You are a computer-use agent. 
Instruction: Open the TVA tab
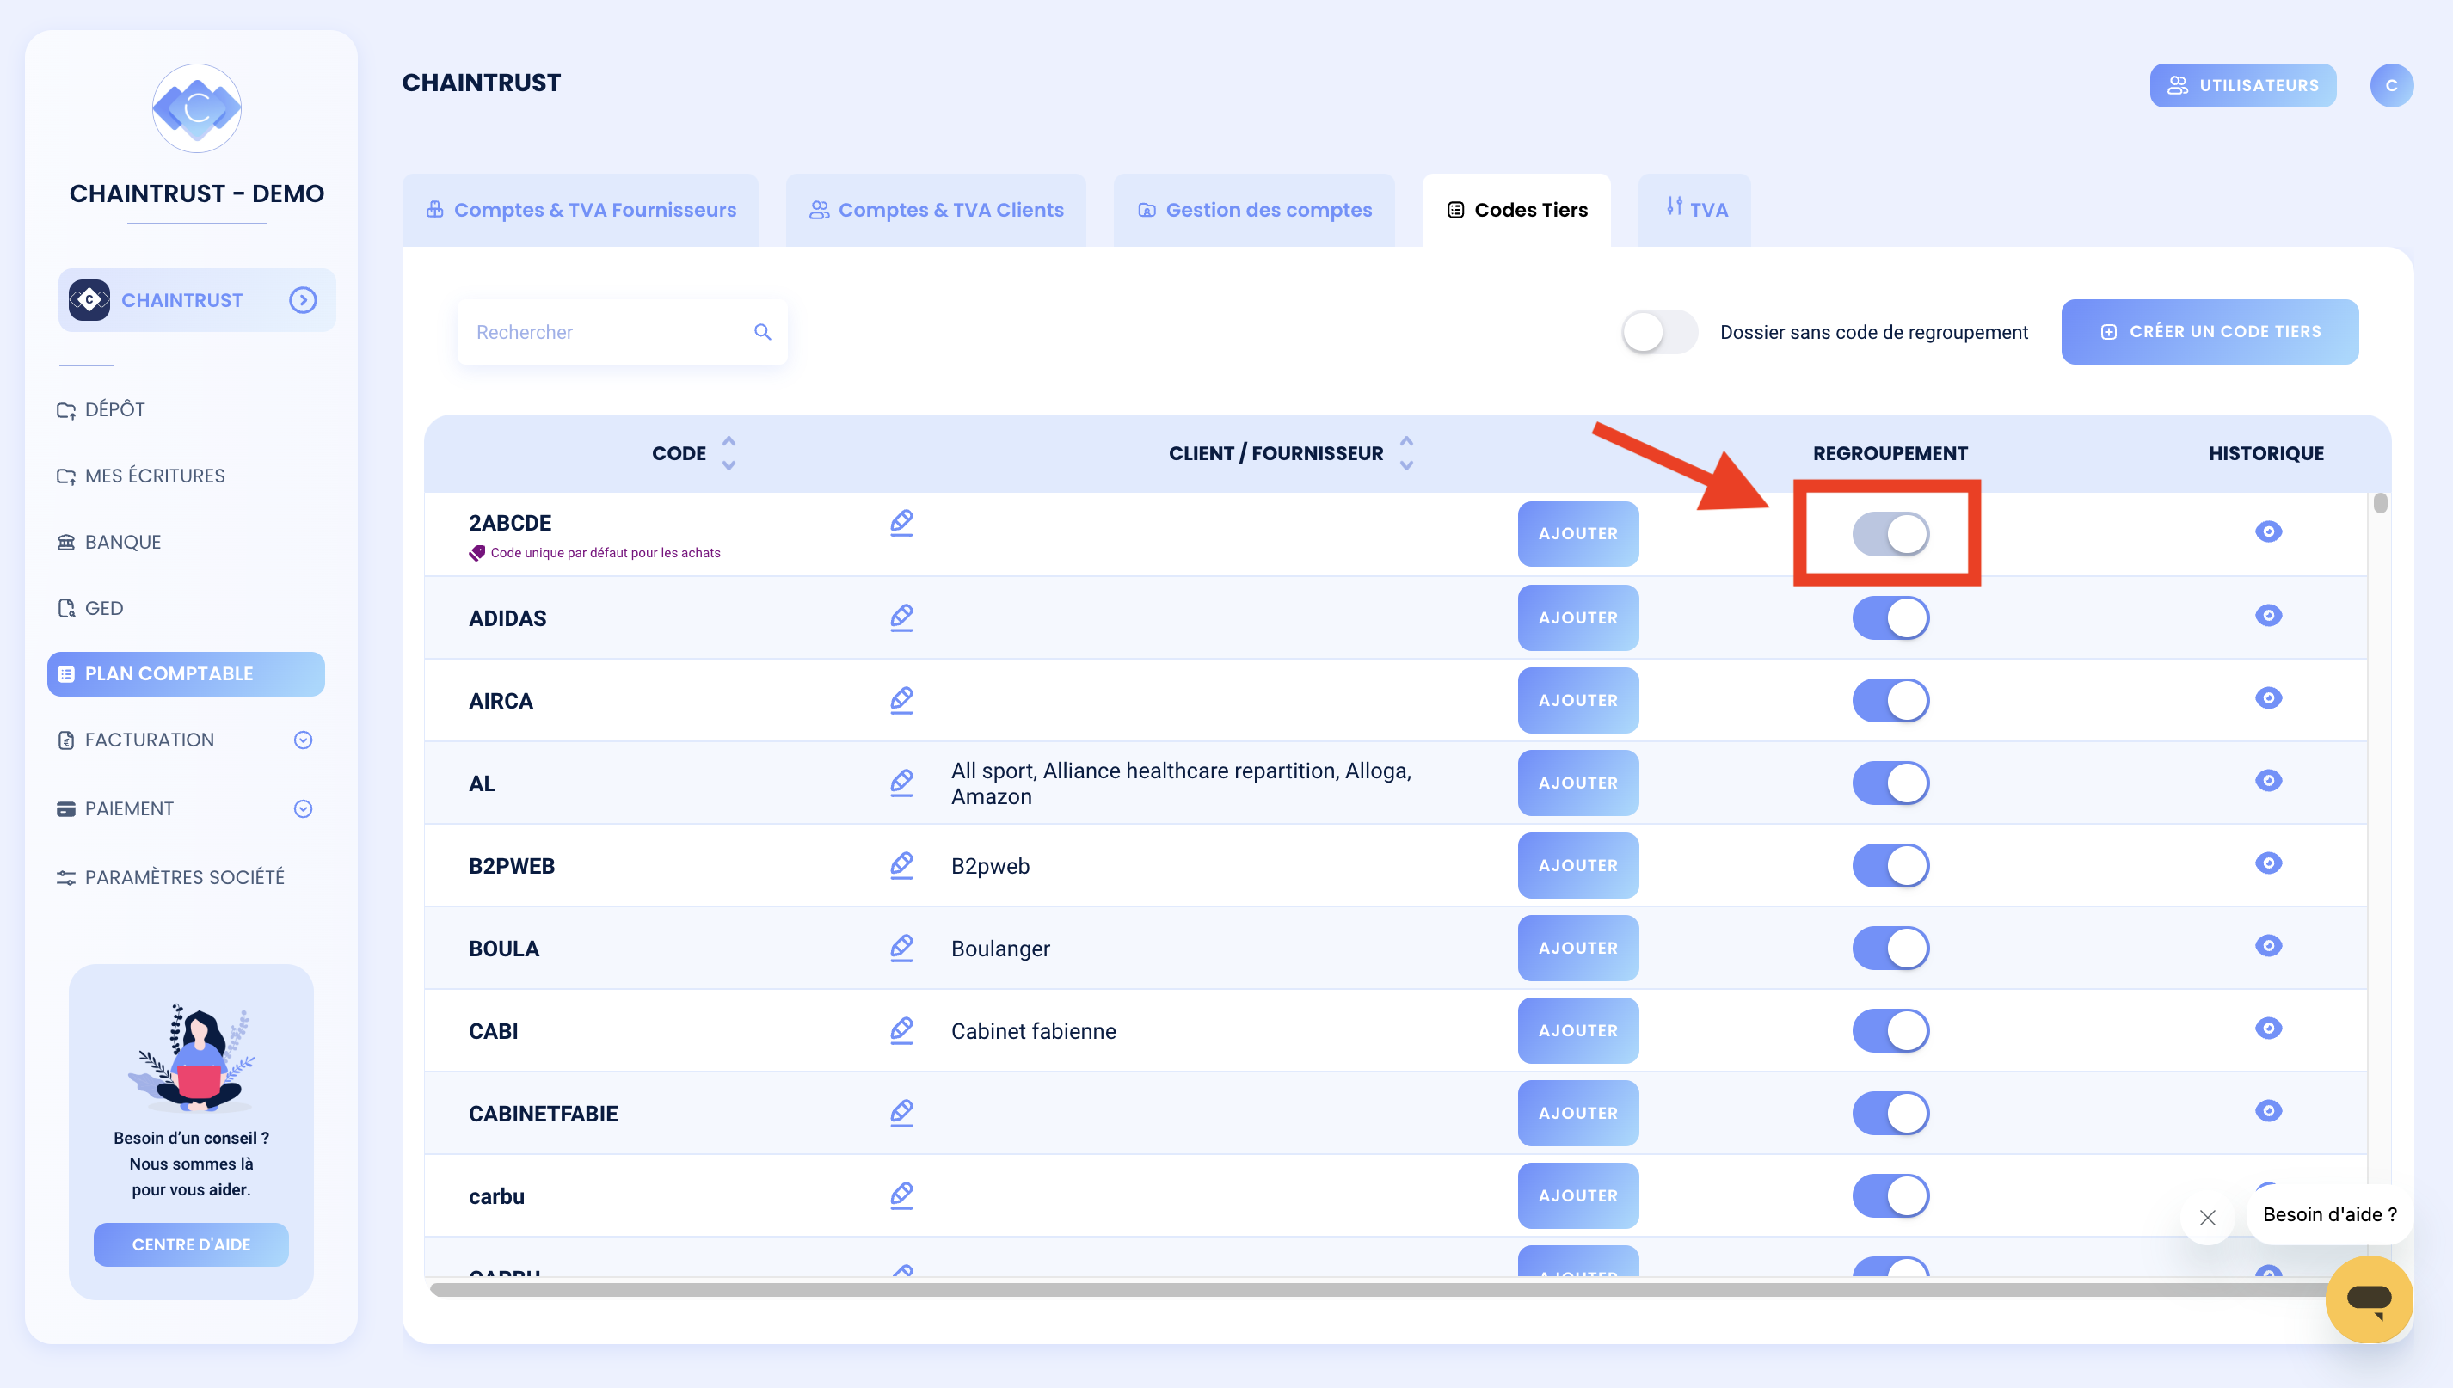pyautogui.click(x=1695, y=210)
